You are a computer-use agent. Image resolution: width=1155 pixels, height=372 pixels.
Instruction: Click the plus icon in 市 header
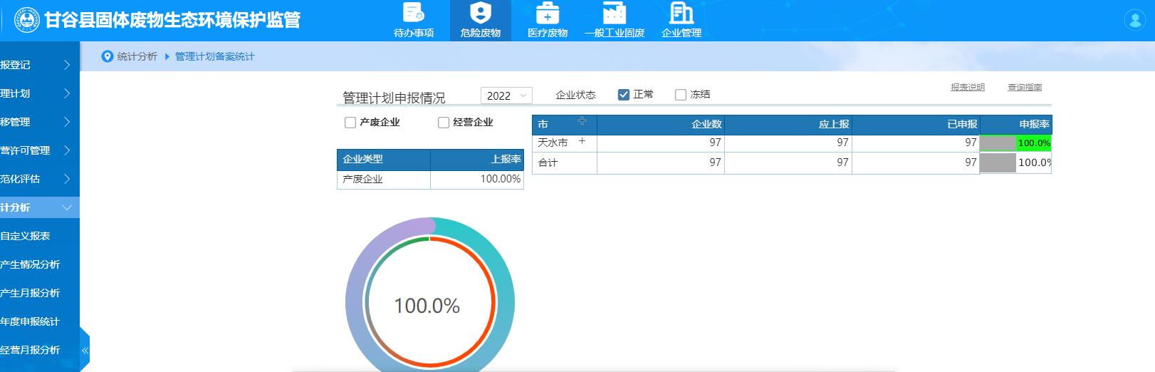point(582,120)
